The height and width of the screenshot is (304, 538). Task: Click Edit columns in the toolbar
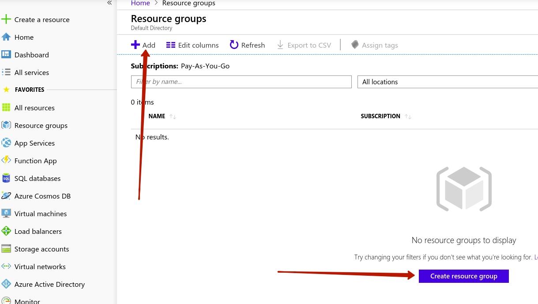(x=198, y=45)
